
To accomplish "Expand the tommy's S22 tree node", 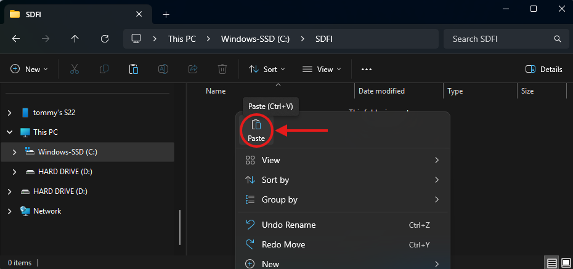I will (9, 113).
